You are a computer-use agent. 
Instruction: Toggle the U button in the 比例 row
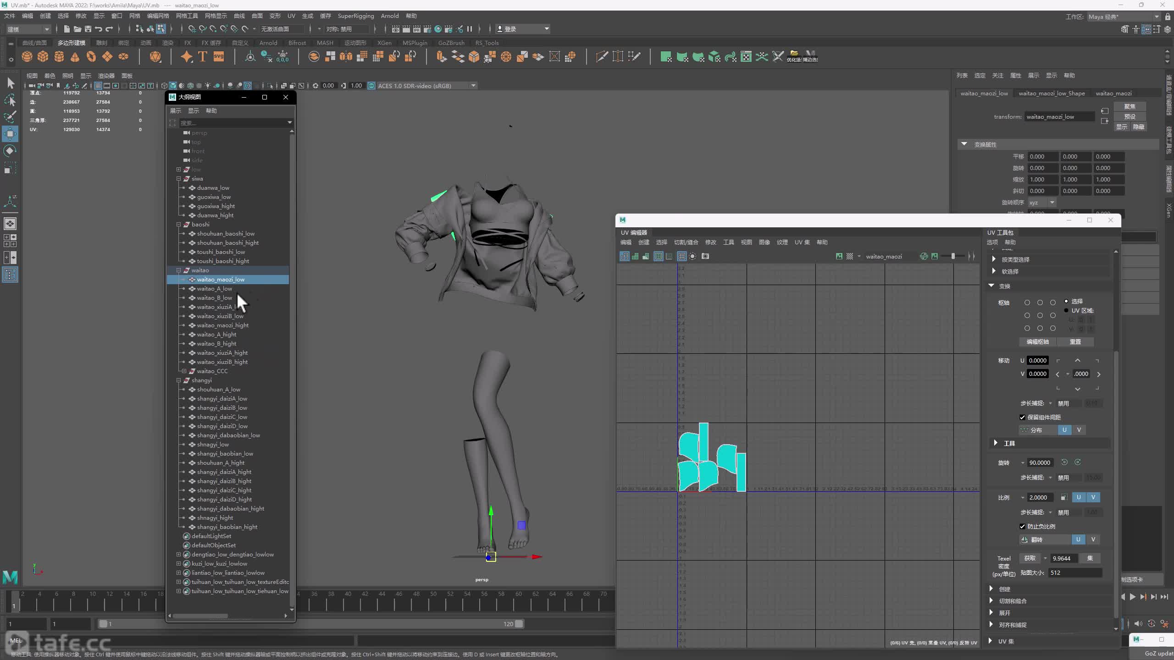tap(1079, 497)
